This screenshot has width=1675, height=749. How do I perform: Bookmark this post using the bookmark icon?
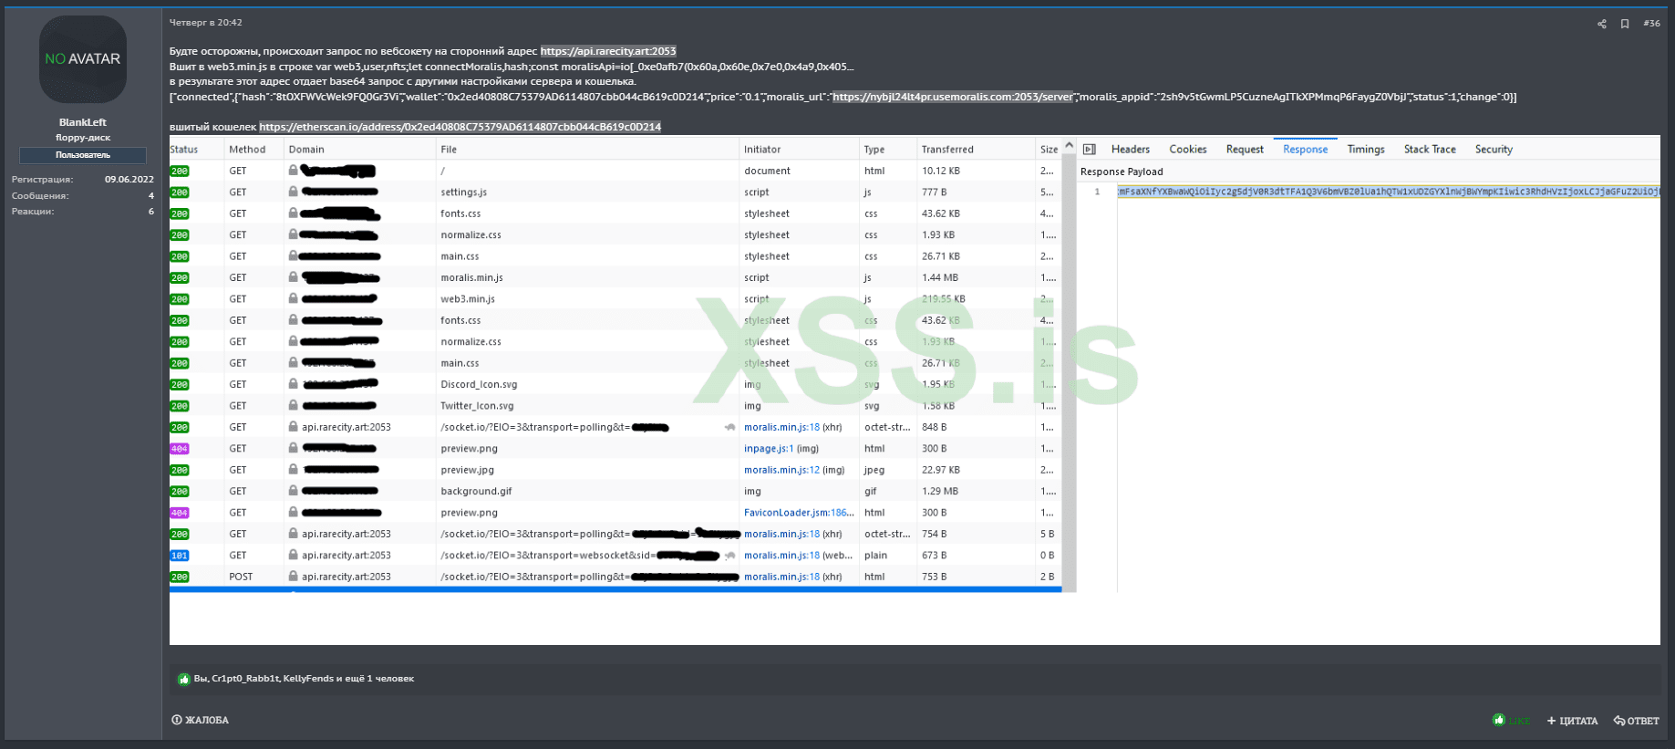1625,24
